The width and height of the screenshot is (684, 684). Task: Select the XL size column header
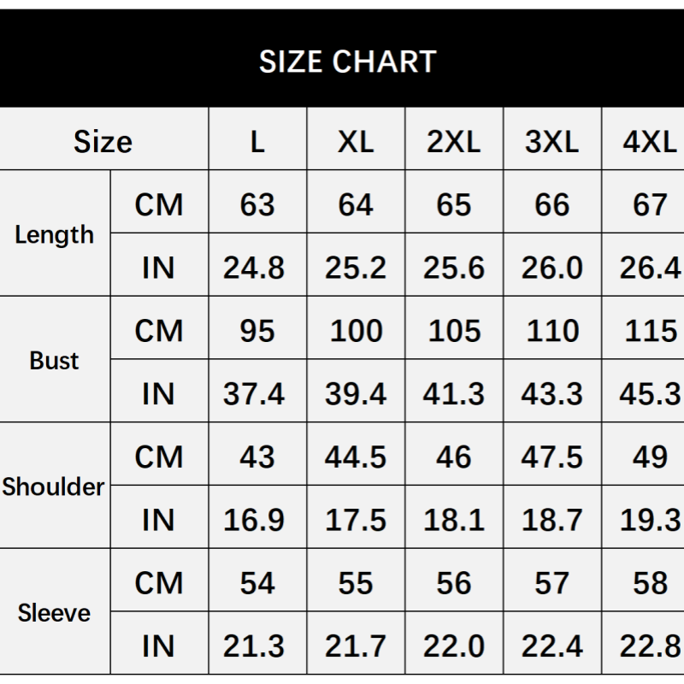tap(356, 141)
